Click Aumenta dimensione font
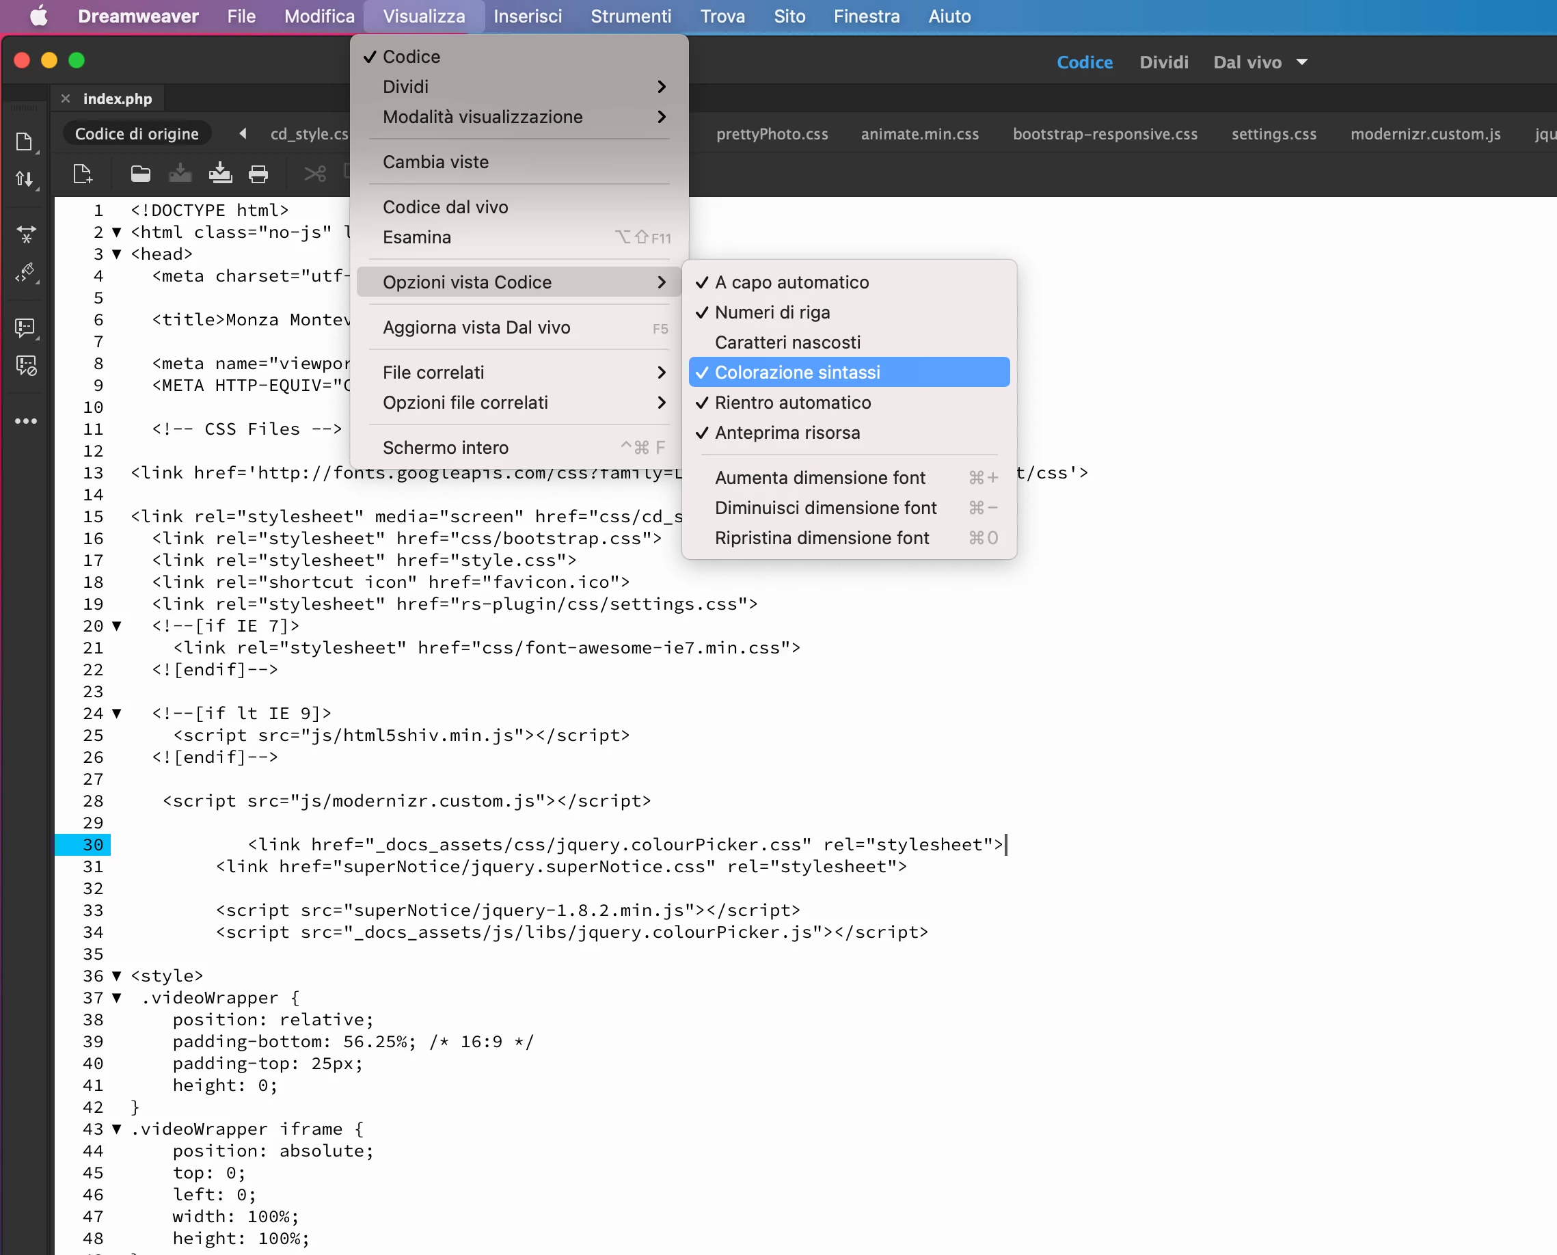This screenshot has width=1557, height=1255. [820, 478]
